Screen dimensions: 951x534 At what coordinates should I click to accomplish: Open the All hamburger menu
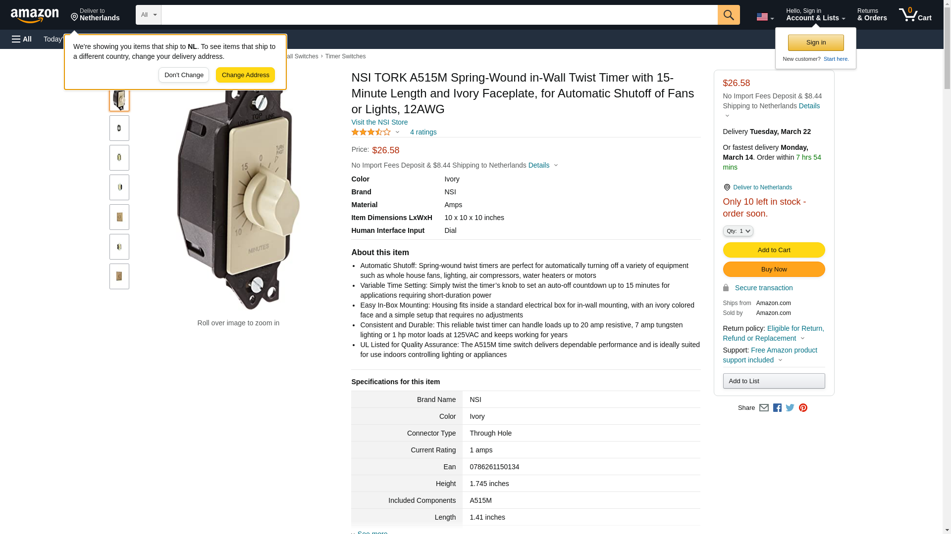click(22, 39)
